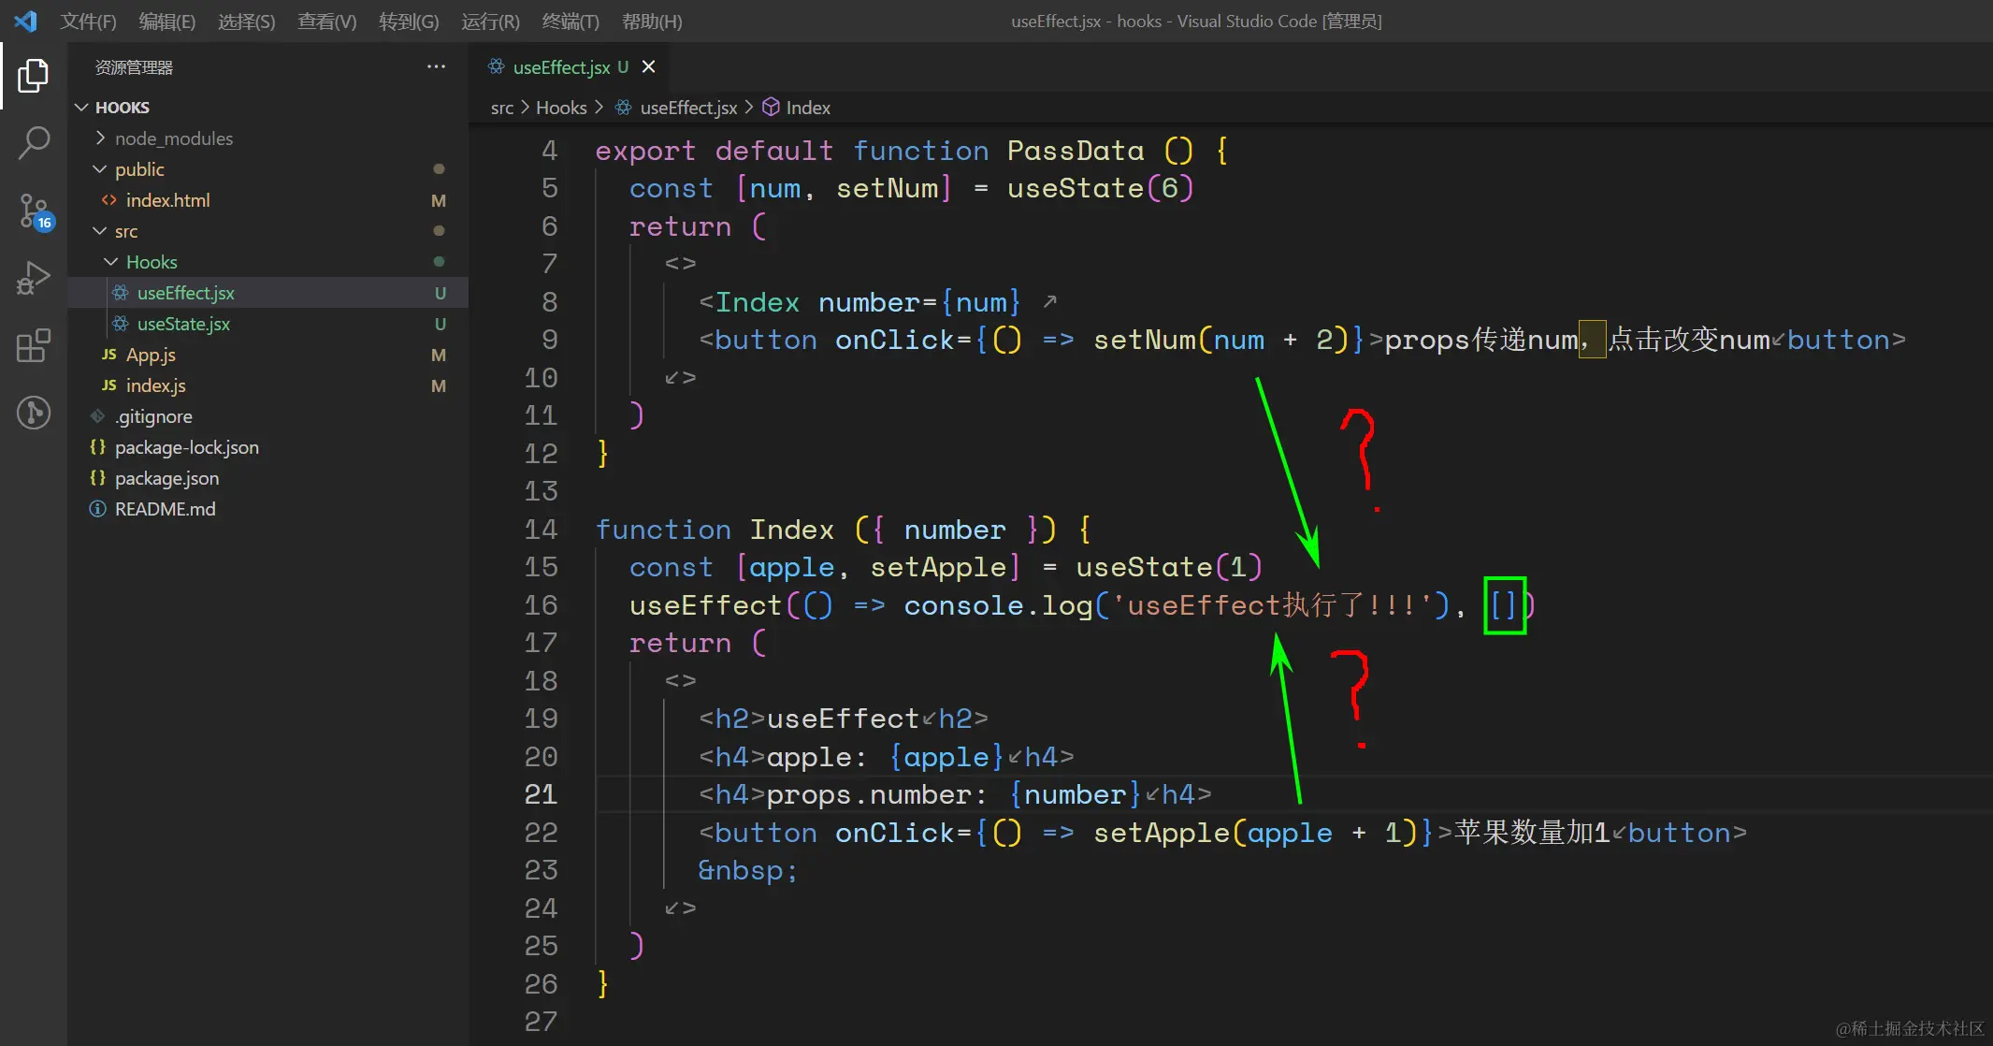Open package.json file
This screenshot has width=1993, height=1046.
166,478
